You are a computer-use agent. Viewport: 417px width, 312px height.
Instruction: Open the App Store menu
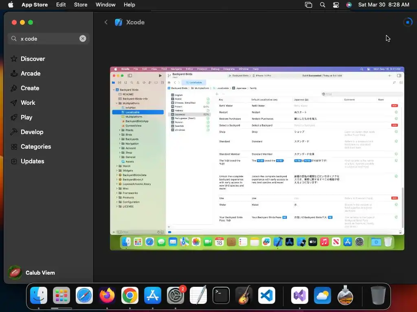(x=35, y=4)
